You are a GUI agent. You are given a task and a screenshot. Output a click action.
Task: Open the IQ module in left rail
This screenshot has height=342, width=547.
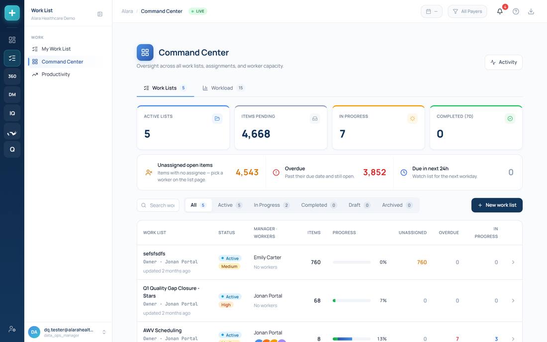coord(12,113)
